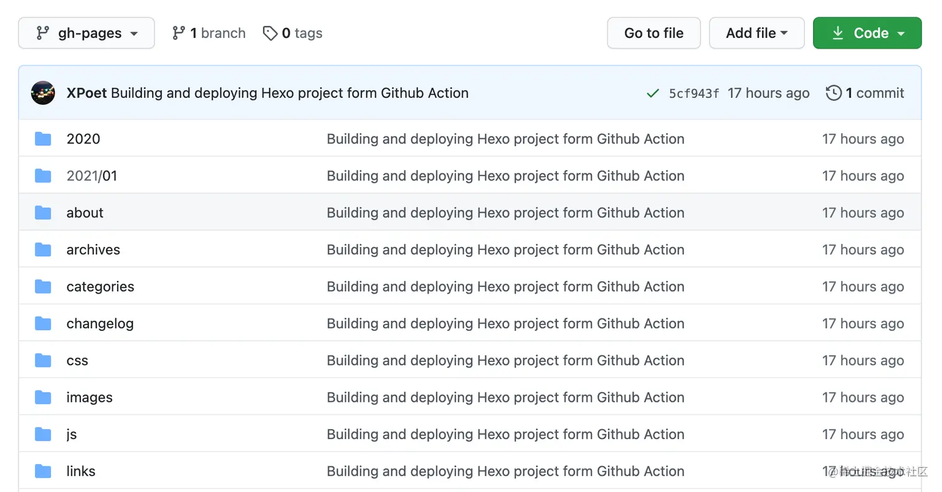The image size is (942, 492).
Task: Click the commit message beside the js folder
Action: pyautogui.click(x=505, y=434)
